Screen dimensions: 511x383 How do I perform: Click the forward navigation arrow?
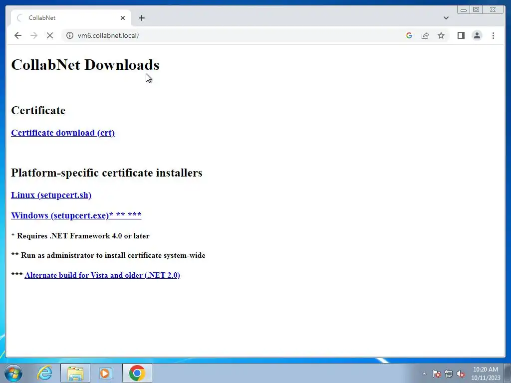[34, 35]
